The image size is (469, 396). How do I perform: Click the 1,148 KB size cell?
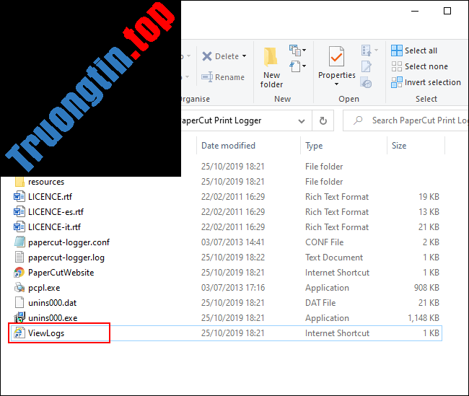pyautogui.click(x=424, y=318)
